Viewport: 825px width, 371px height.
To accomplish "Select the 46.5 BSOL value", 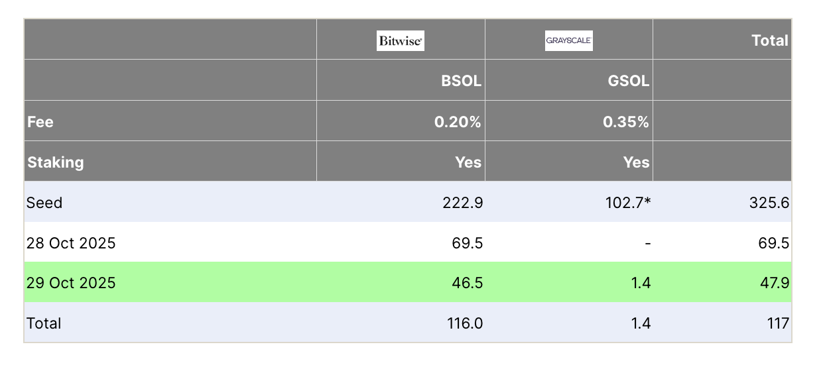I will 468,283.
